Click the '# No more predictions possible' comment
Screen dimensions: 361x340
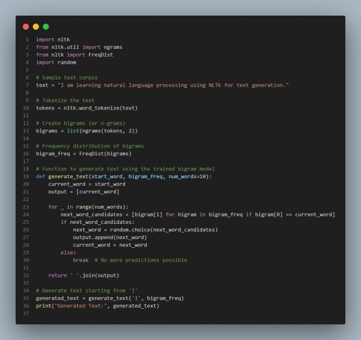click(x=141, y=260)
